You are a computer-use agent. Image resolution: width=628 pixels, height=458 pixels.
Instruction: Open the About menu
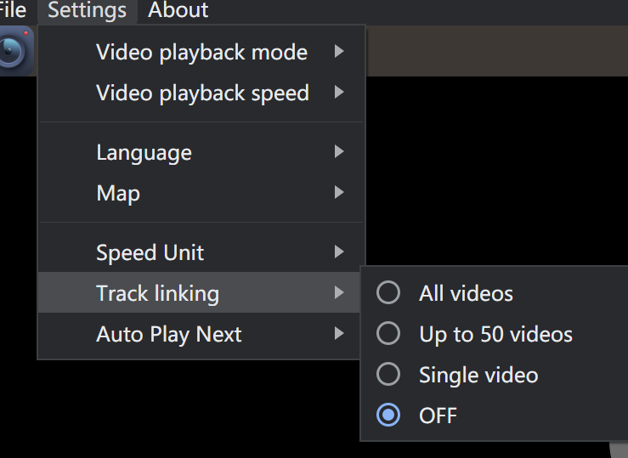178,9
